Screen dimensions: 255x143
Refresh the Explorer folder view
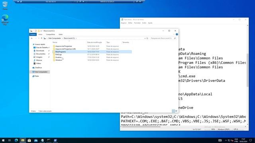click(147, 38)
